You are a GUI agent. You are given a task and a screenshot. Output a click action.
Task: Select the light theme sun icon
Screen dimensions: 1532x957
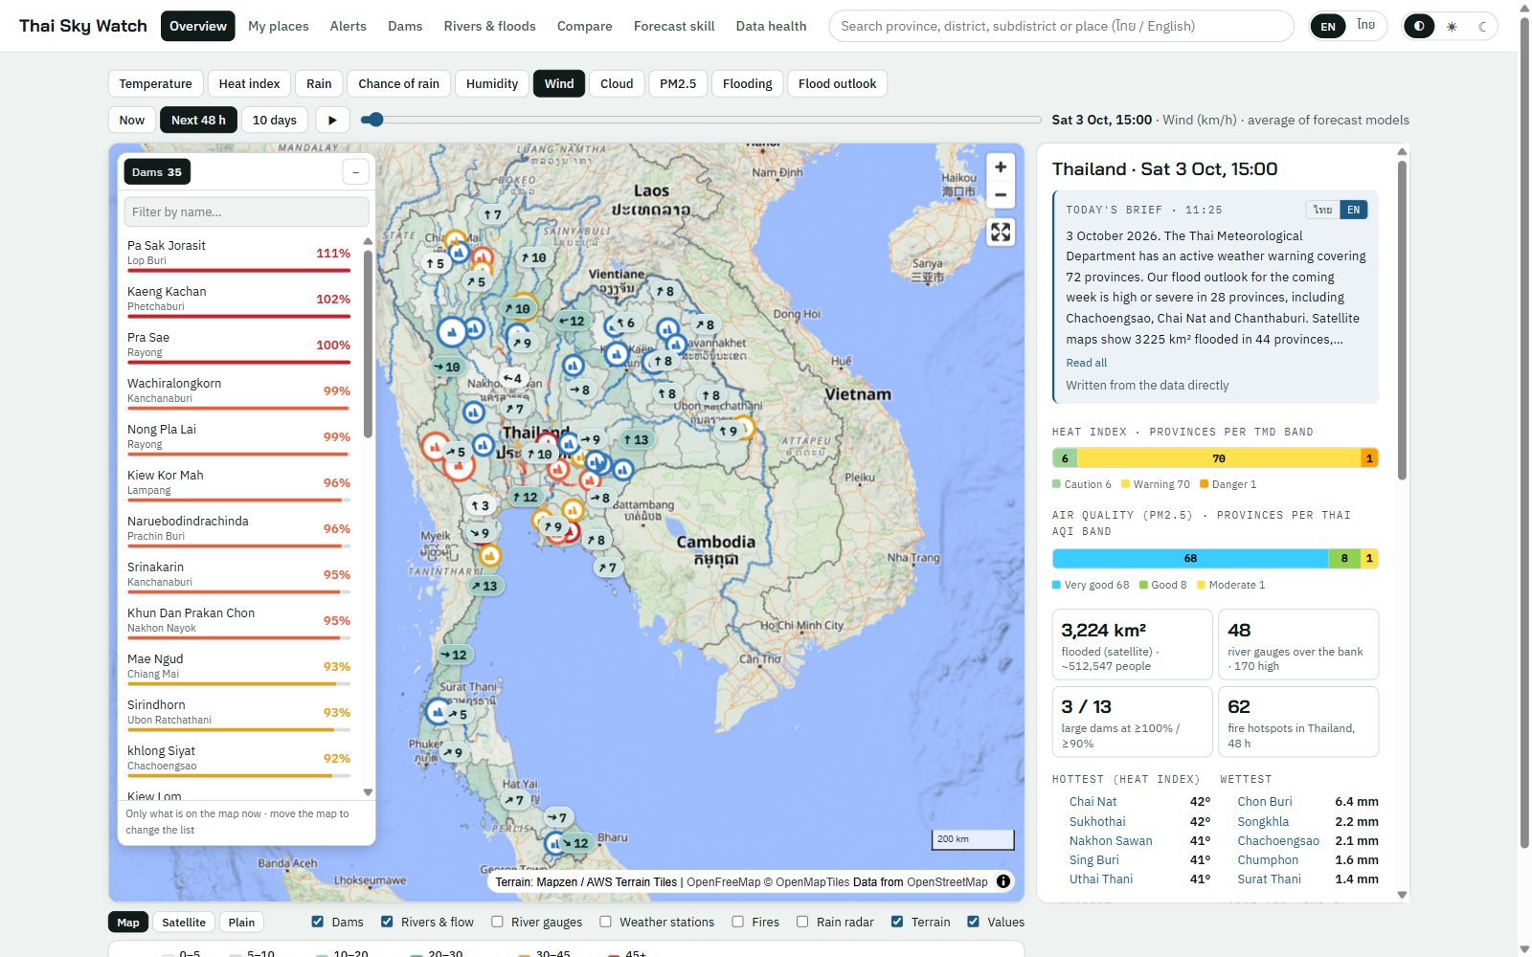1452,26
